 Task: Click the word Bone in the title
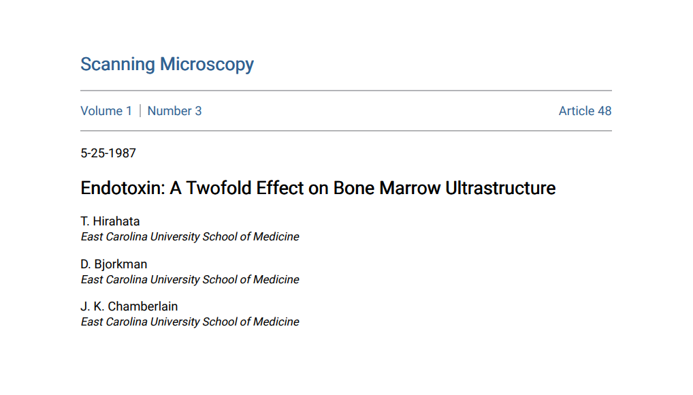click(354, 188)
